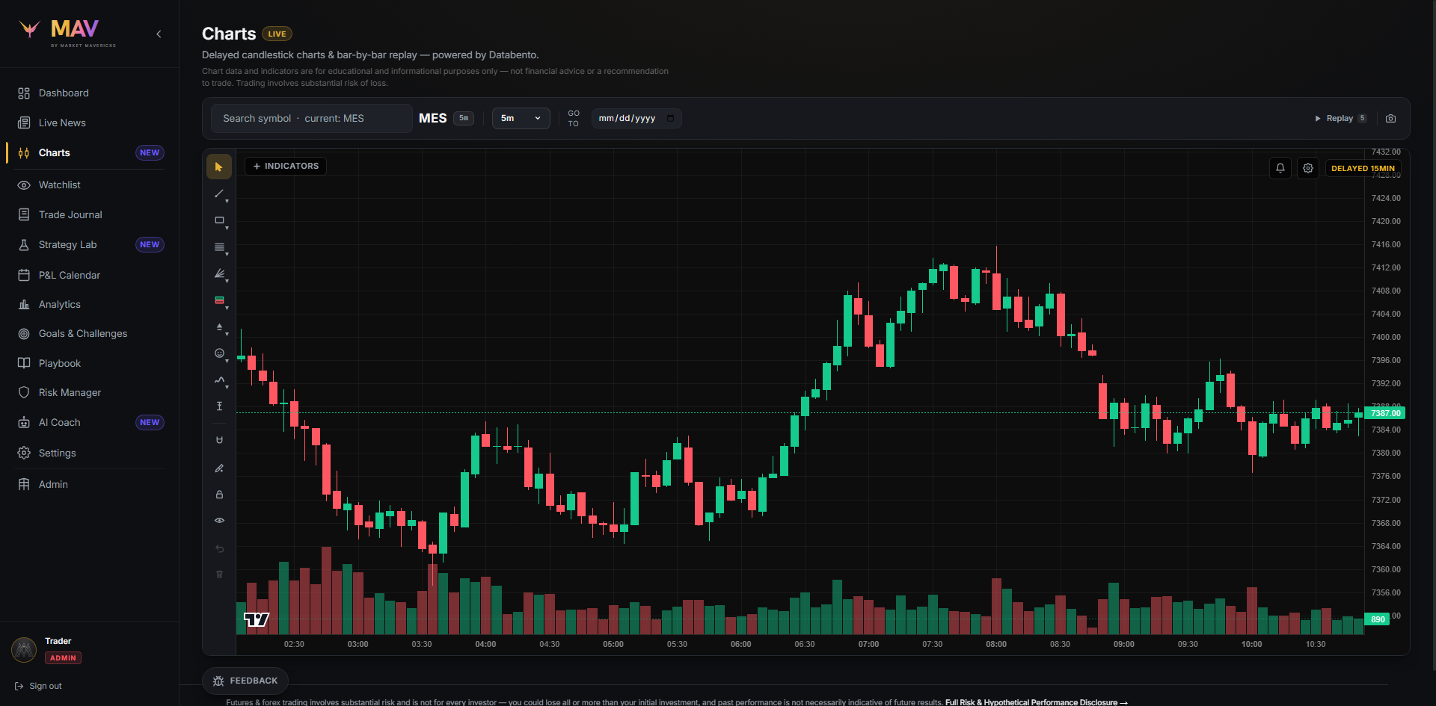Viewport: 1436px width, 706px height.
Task: Click the MAV logo
Action: click(x=67, y=33)
